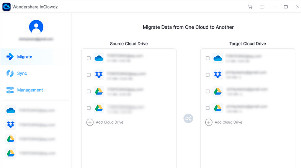The width and height of the screenshot is (301, 168).
Task: Select the Dropbox account in sidebar list
Action: 31,125
